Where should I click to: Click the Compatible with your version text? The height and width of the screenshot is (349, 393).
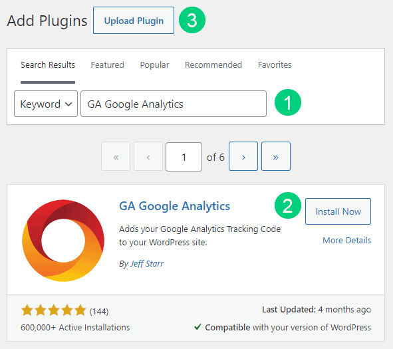coord(288,328)
